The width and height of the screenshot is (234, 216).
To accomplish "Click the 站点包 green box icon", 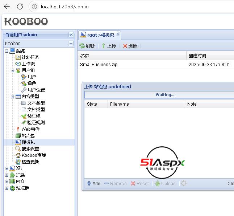I will [x=18, y=136].
